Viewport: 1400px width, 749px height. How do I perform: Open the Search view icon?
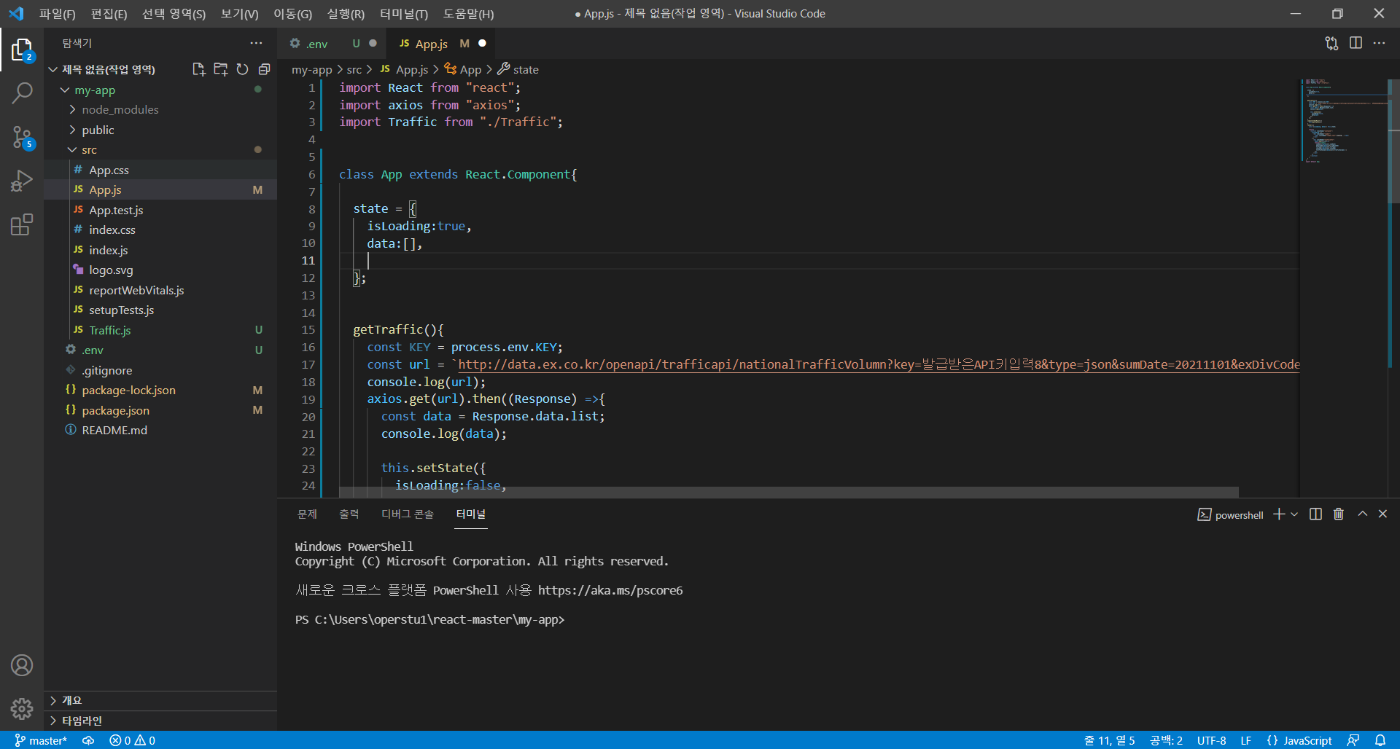pos(22,93)
